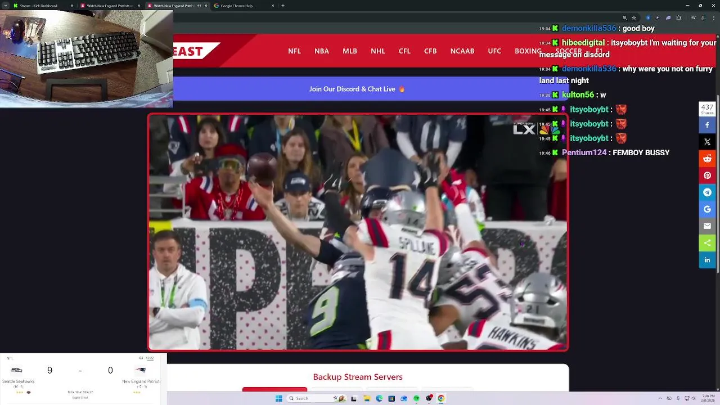Share the page by email

tap(707, 226)
